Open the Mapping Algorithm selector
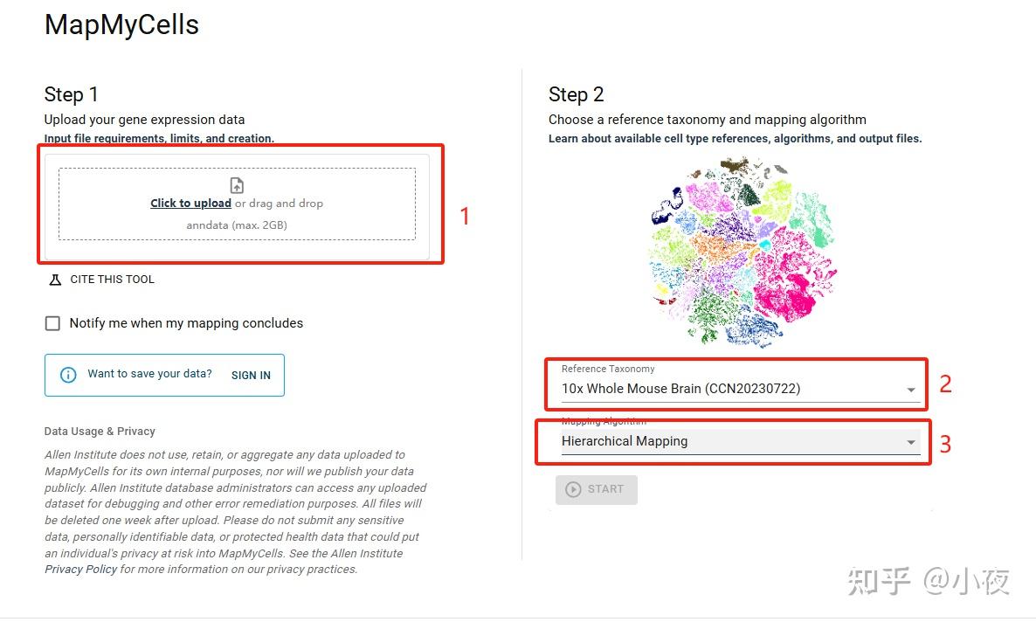 click(x=736, y=441)
